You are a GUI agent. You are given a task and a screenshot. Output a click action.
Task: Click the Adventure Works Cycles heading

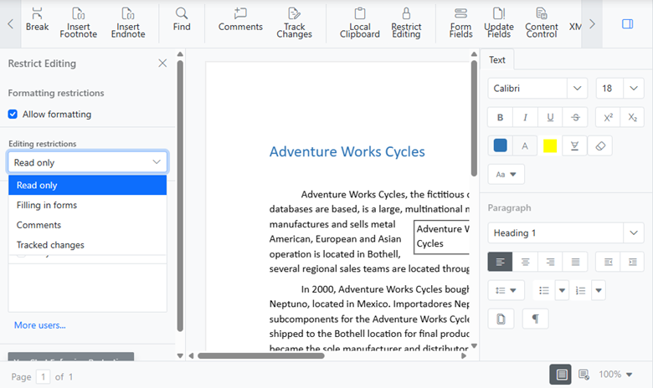tap(347, 152)
